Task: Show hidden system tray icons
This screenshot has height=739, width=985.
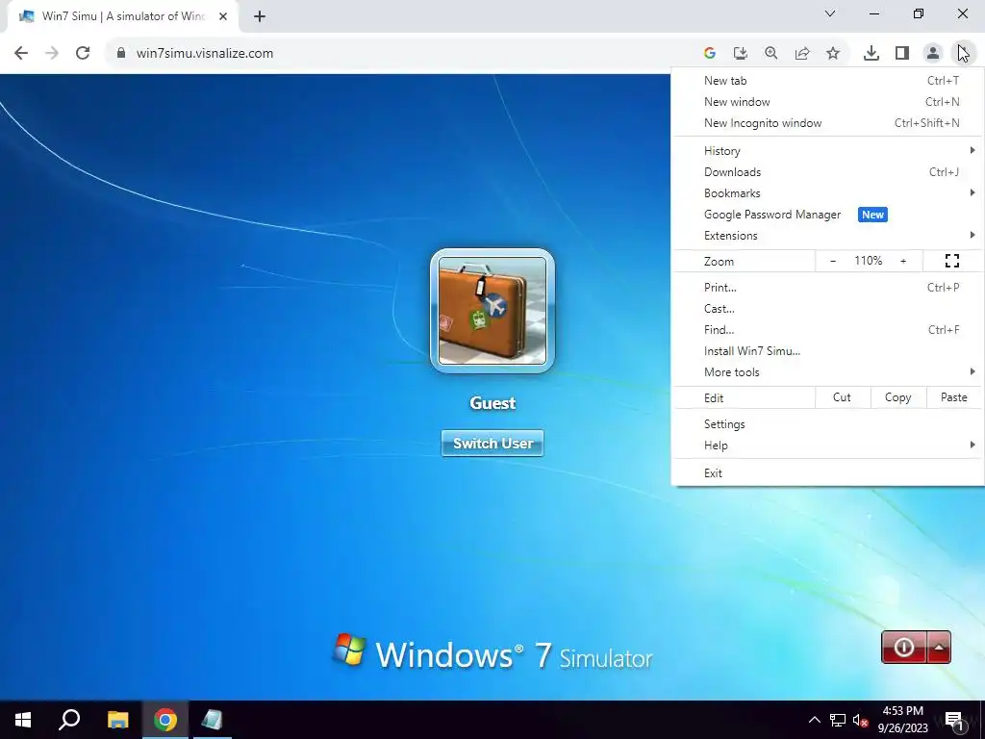Action: click(814, 720)
